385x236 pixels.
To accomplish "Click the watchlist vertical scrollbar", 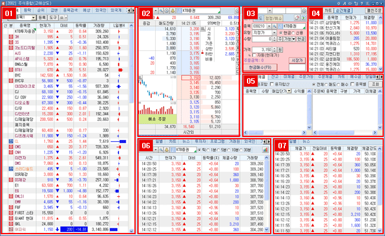I will pos(131,128).
